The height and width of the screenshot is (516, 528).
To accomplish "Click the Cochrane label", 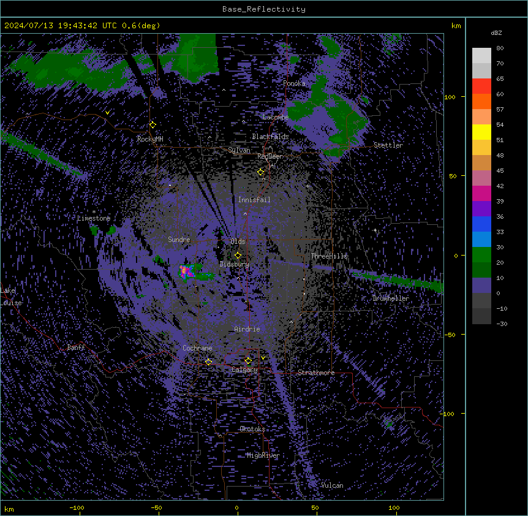I will point(197,348).
